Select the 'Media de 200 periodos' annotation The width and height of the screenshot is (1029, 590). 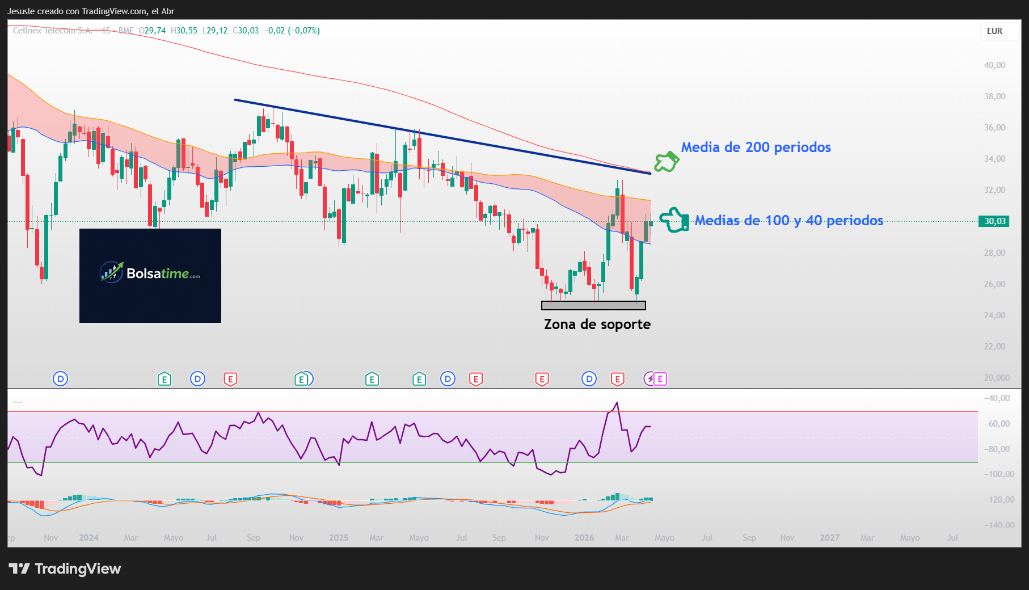pyautogui.click(x=756, y=147)
